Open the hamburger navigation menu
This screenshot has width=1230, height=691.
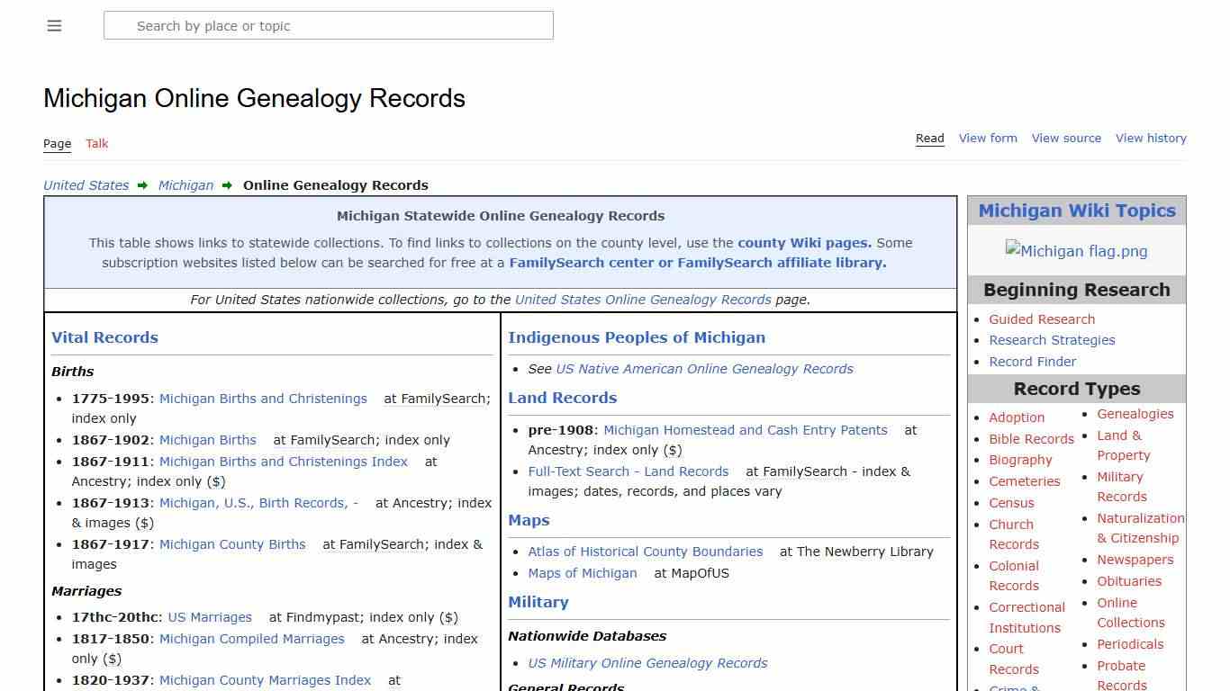[x=54, y=25]
